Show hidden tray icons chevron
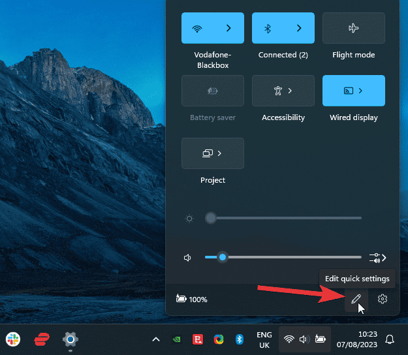The image size is (408, 355). (156, 339)
